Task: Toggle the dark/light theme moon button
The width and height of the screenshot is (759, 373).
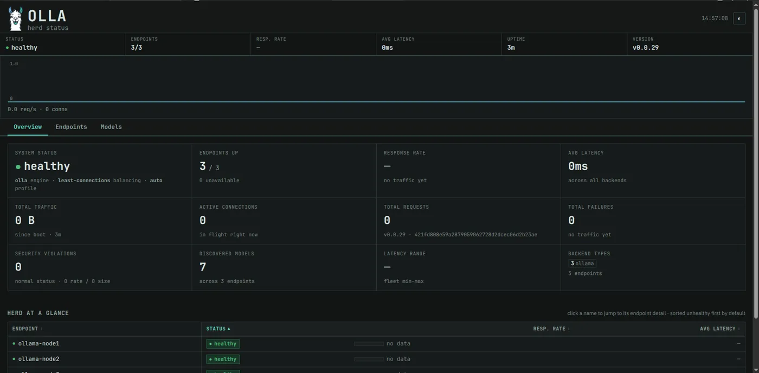Action: [x=739, y=18]
